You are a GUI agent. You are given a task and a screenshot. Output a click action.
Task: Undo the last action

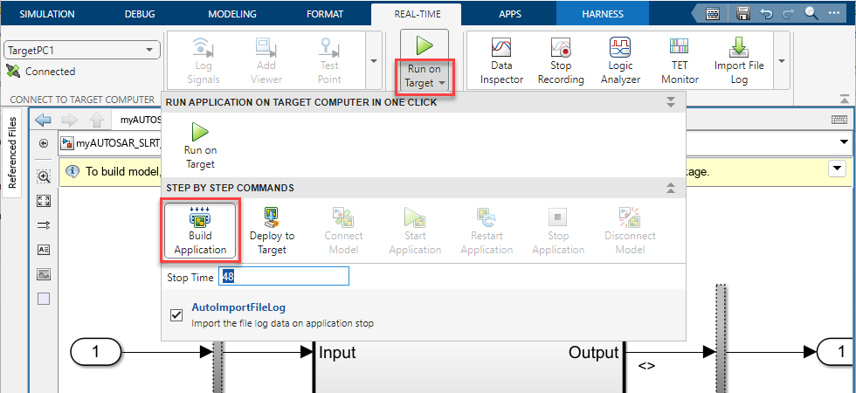(767, 14)
